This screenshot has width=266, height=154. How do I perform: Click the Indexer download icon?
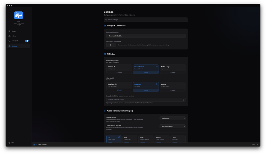point(10,36)
